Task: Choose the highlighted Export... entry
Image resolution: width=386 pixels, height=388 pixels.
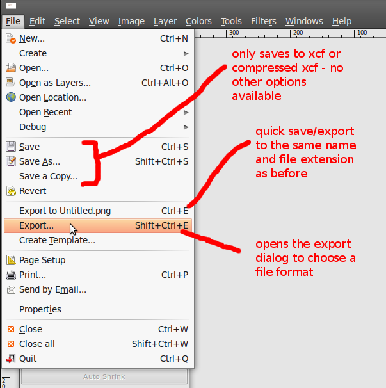Action: point(98,225)
